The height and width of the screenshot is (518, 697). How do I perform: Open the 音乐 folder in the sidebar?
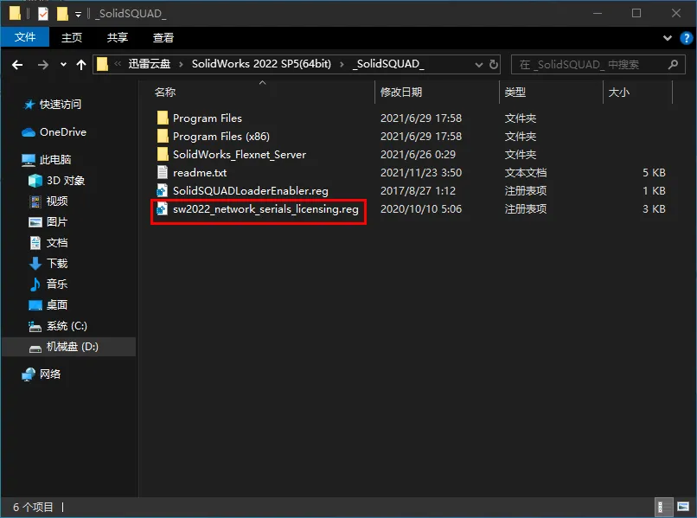click(x=57, y=285)
